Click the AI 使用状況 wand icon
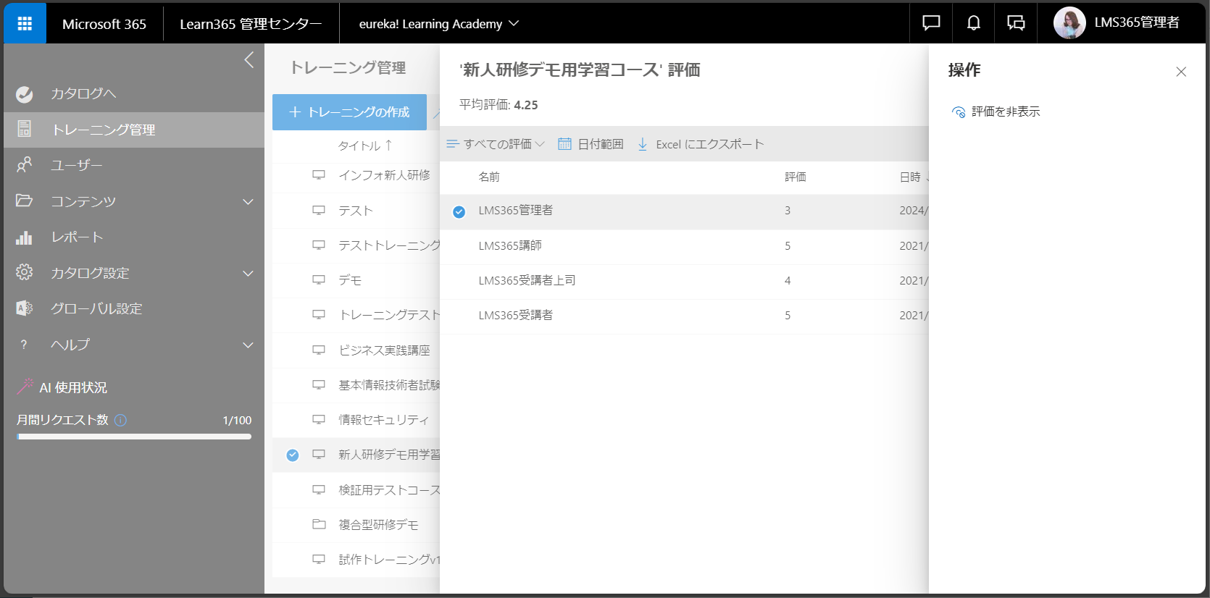Viewport: 1210px width, 598px height. point(25,387)
